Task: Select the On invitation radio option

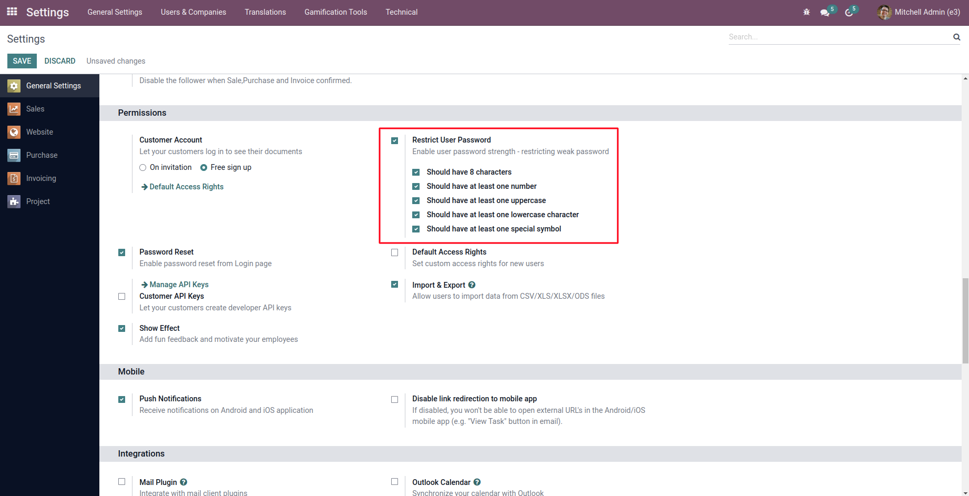Action: coord(143,168)
